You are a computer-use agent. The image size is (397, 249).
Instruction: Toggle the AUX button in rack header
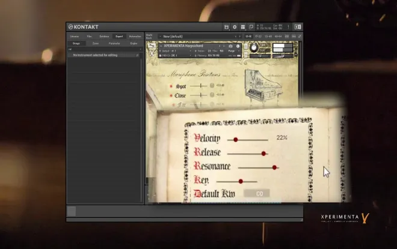tap(294, 37)
